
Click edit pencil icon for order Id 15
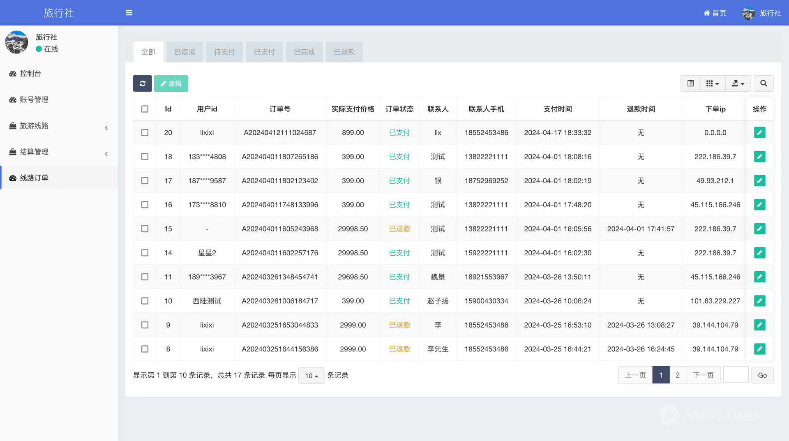pos(759,229)
